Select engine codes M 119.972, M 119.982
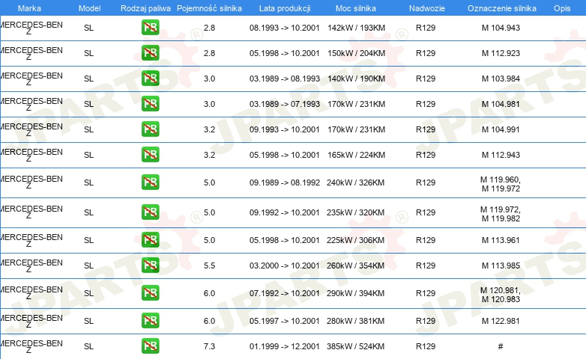The width and height of the screenshot is (586, 359). 501,214
